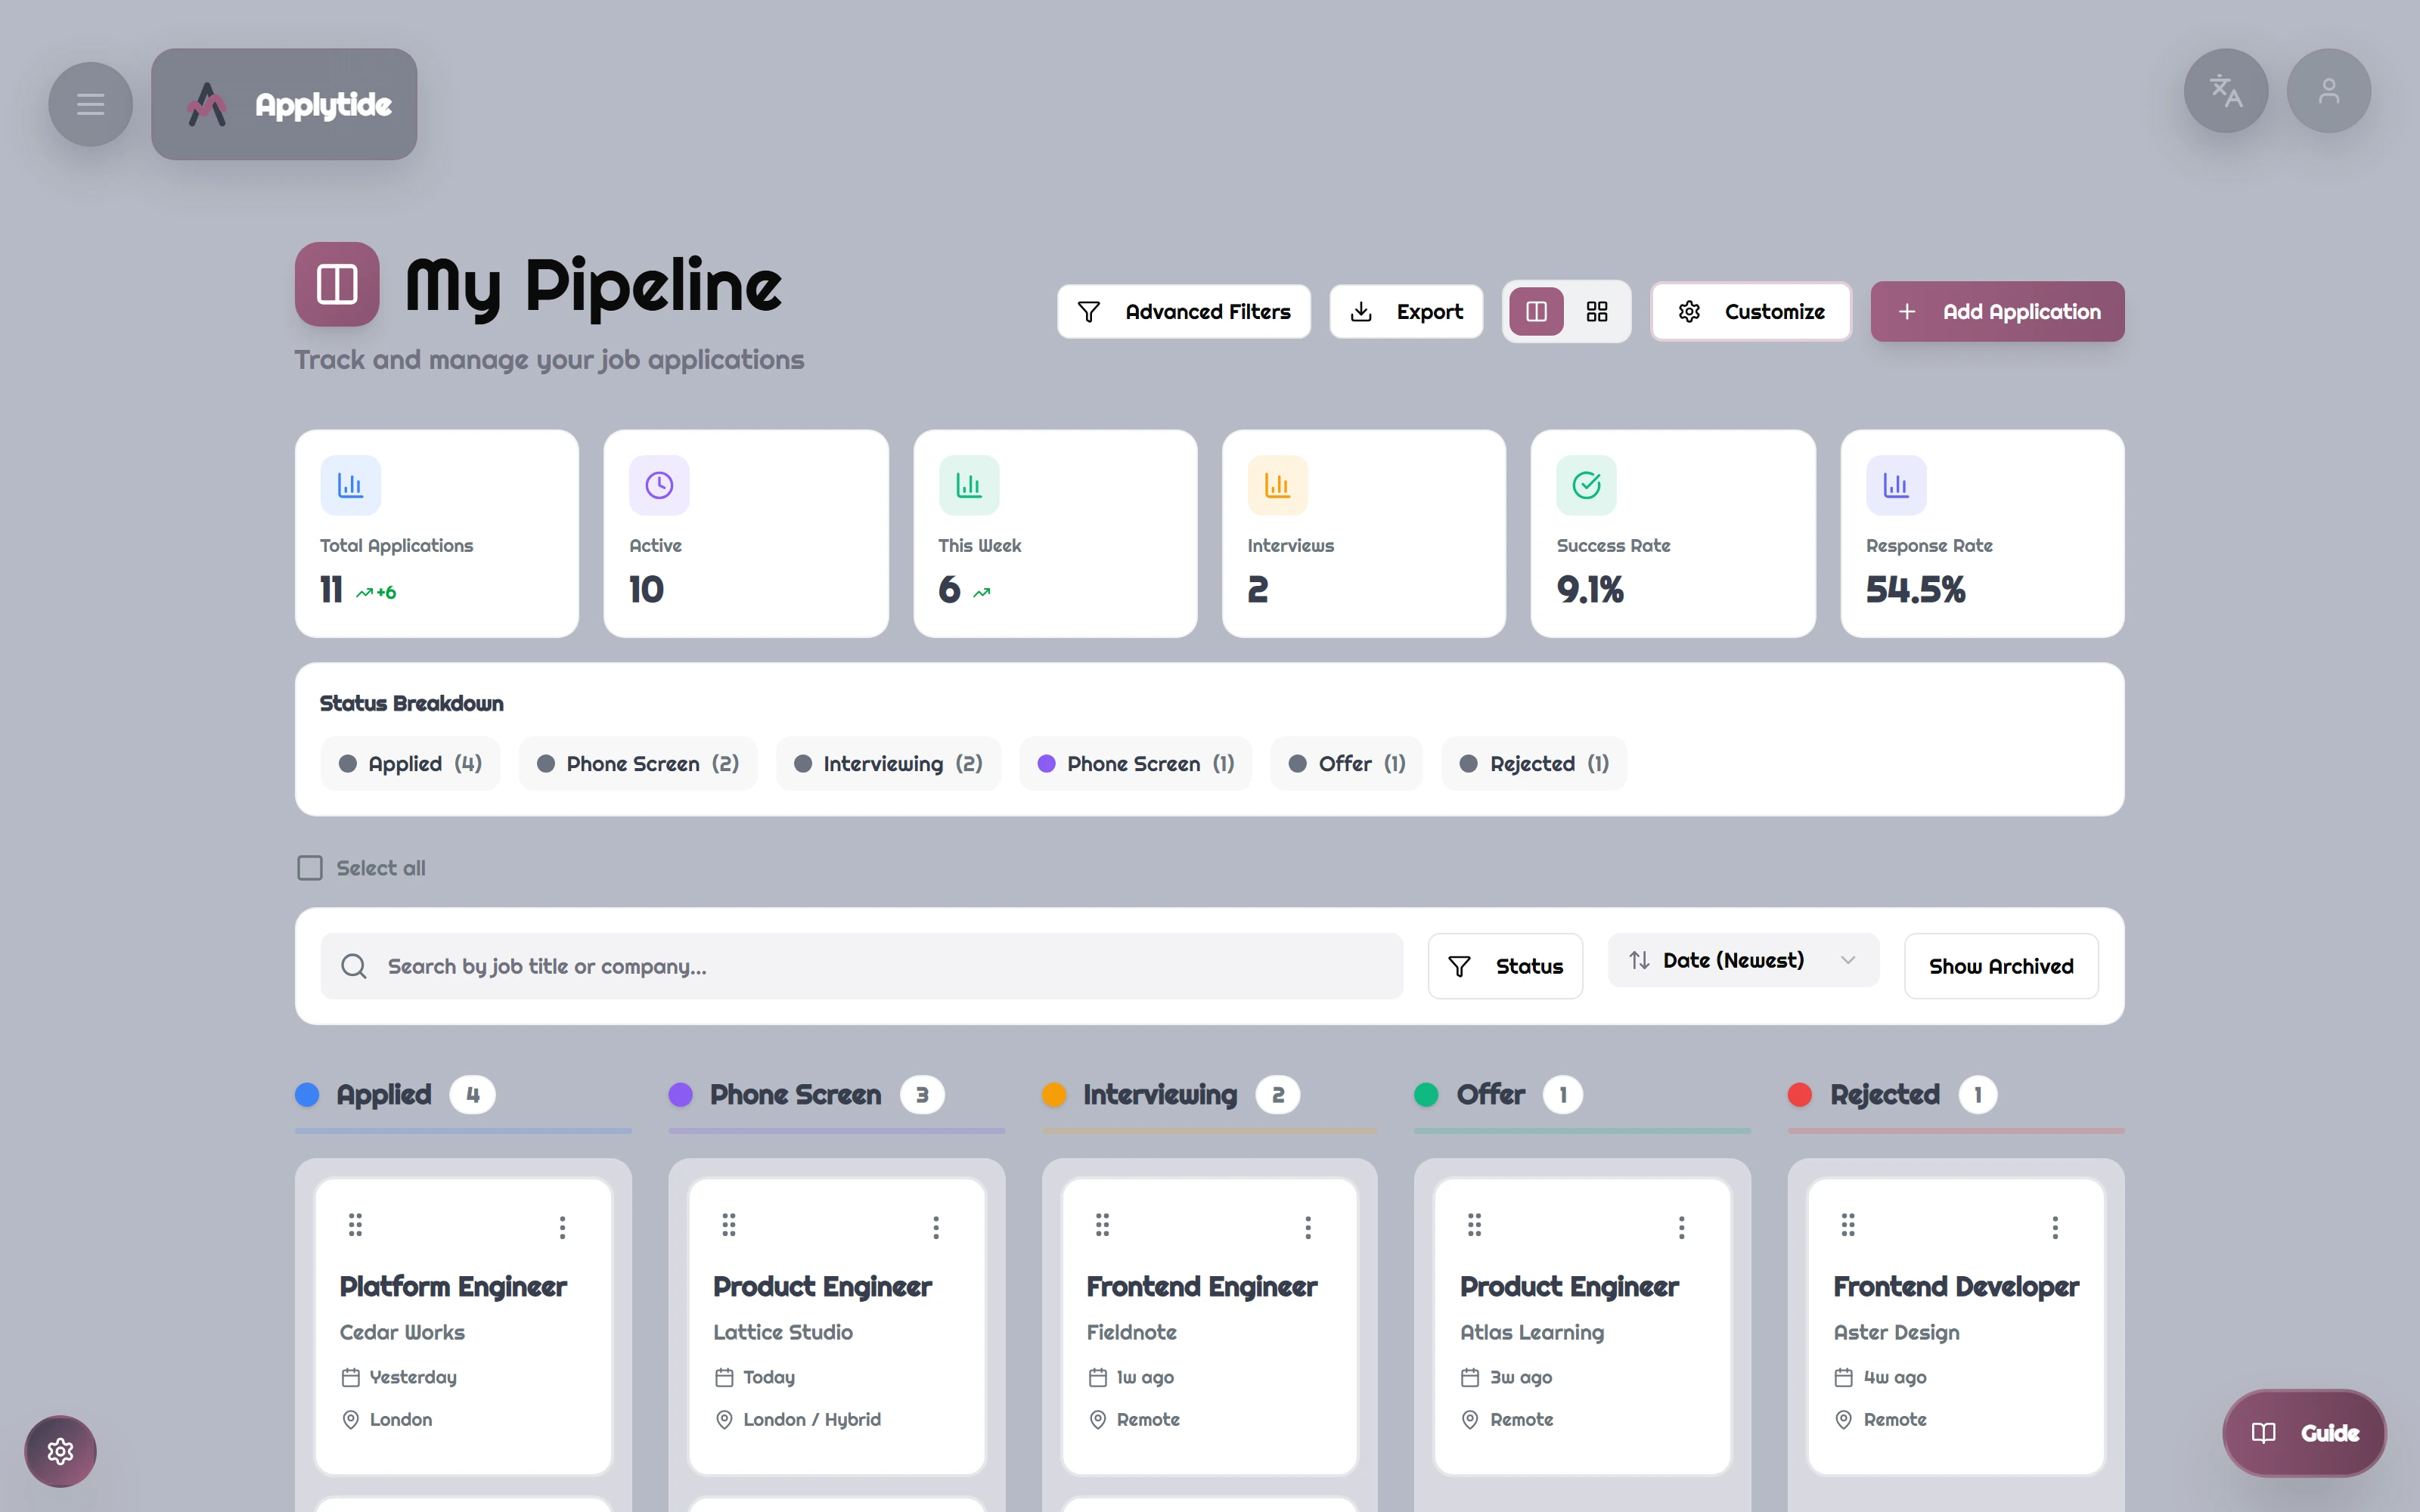Click the Success Rate checkmark icon
This screenshot has width=2420, height=1512.
tap(1587, 485)
